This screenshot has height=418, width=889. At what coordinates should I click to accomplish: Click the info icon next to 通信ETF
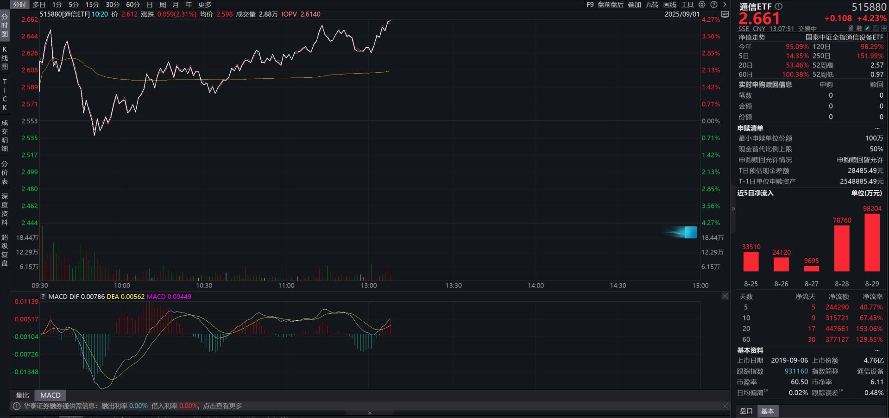(x=779, y=6)
